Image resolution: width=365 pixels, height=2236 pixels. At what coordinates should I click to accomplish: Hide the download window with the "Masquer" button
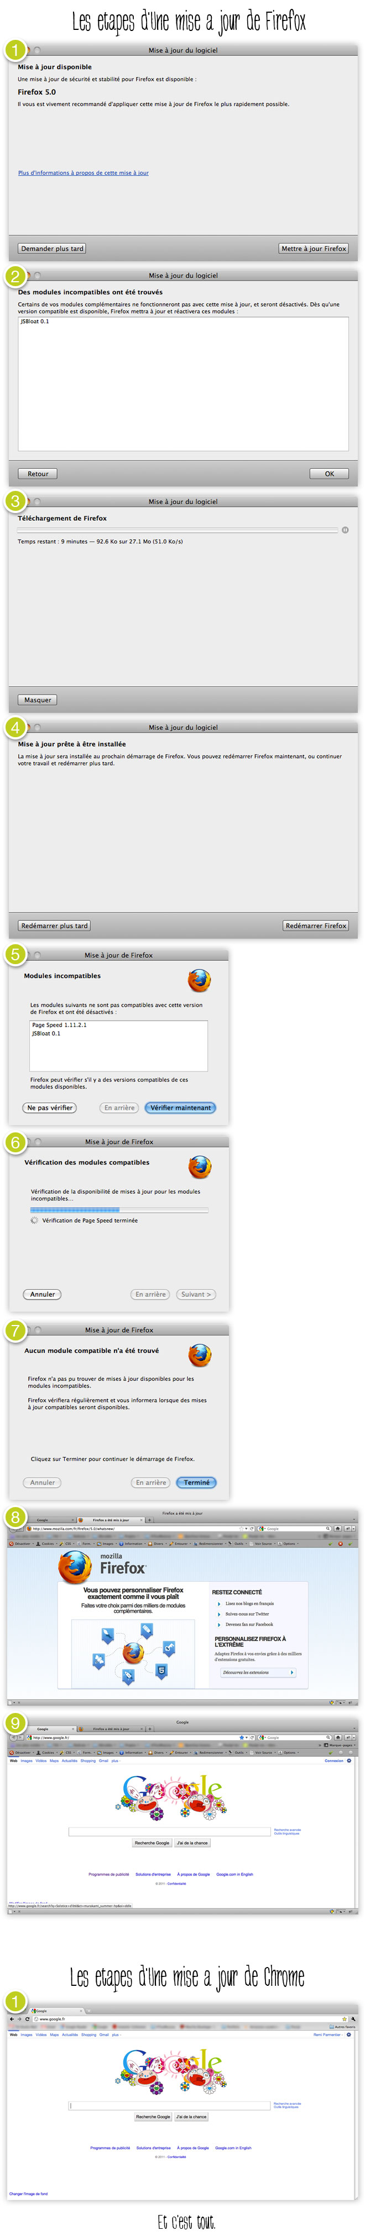[37, 700]
